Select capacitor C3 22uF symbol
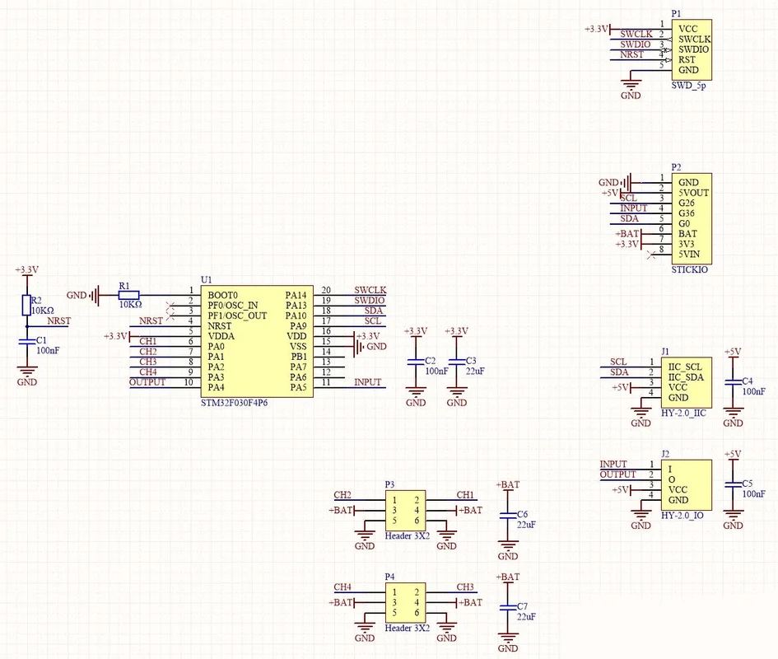Viewport: 778px width, 659px height. (x=456, y=362)
